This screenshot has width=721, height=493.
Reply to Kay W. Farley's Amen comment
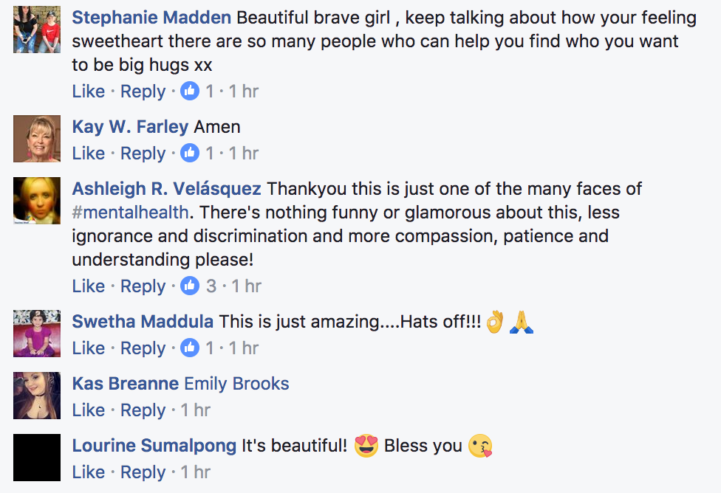tap(143, 154)
